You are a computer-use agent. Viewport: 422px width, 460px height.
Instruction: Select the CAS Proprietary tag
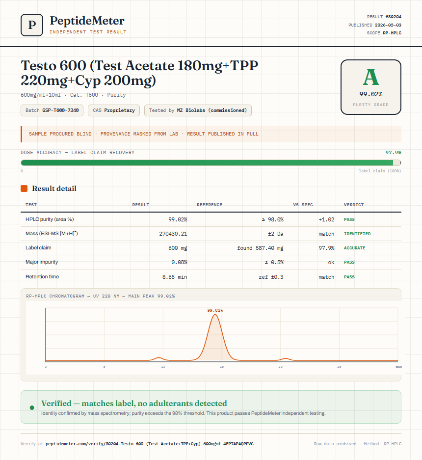click(x=114, y=110)
